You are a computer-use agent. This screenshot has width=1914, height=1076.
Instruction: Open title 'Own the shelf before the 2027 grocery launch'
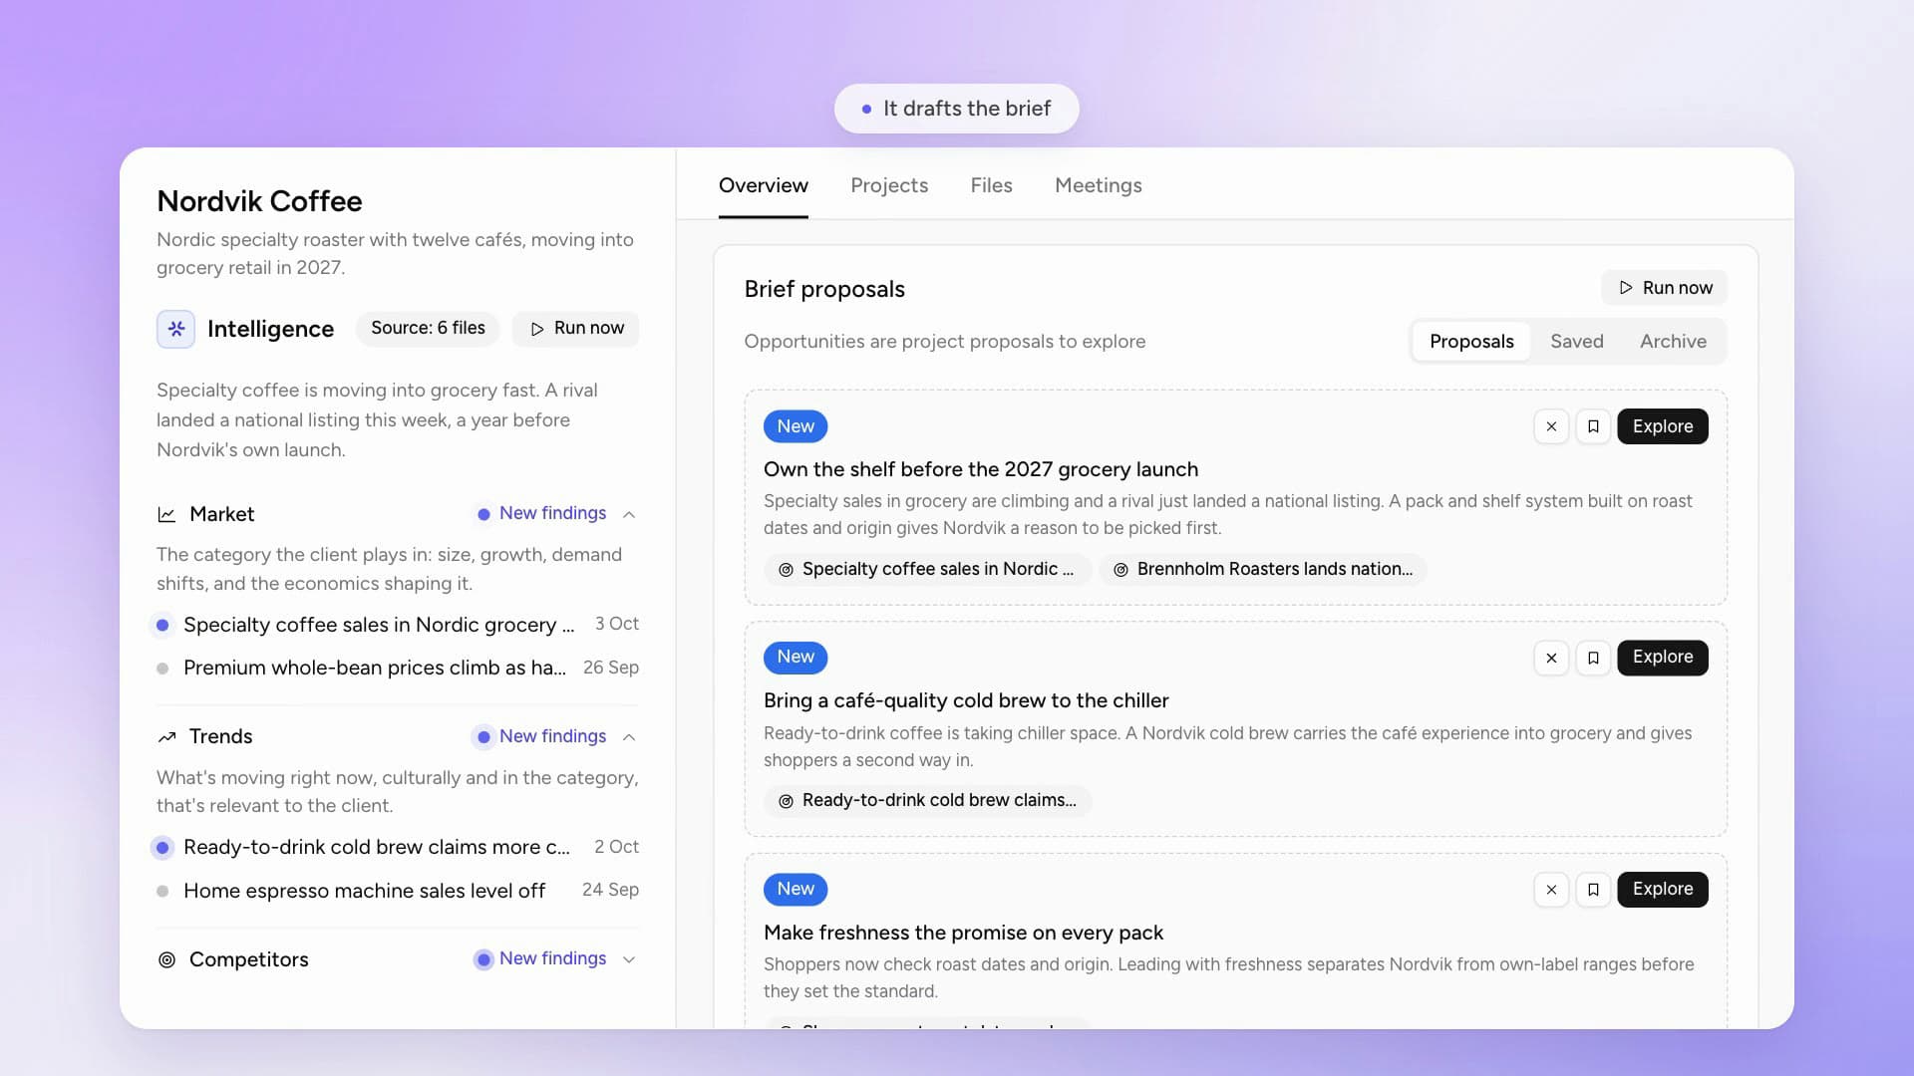pos(981,470)
